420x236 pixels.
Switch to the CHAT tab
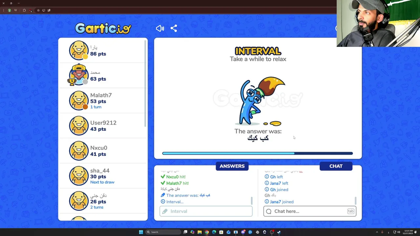point(336,166)
